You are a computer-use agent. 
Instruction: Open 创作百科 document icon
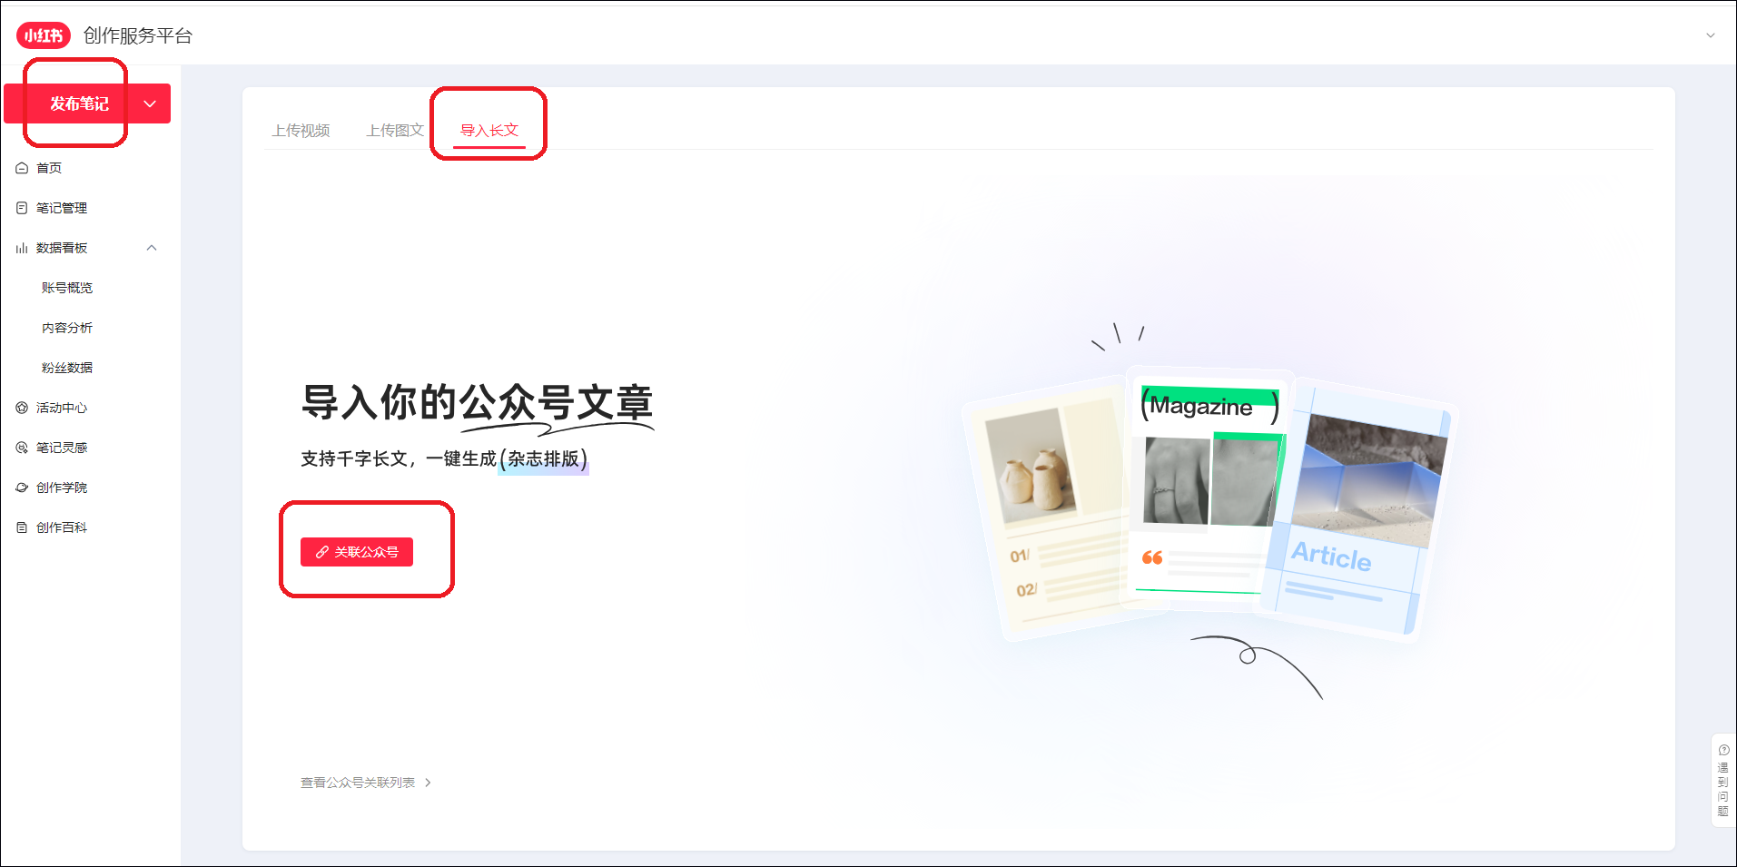tap(22, 527)
